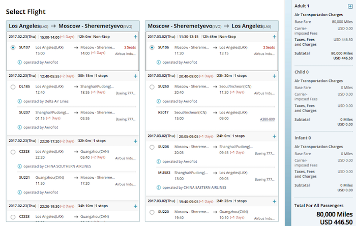Viewport: 356px width, 226px height.
Task: Click SU106 flight number text
Action: click(x=163, y=47)
